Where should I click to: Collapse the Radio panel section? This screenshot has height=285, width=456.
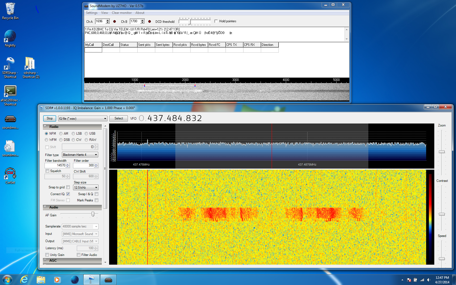coord(45,126)
